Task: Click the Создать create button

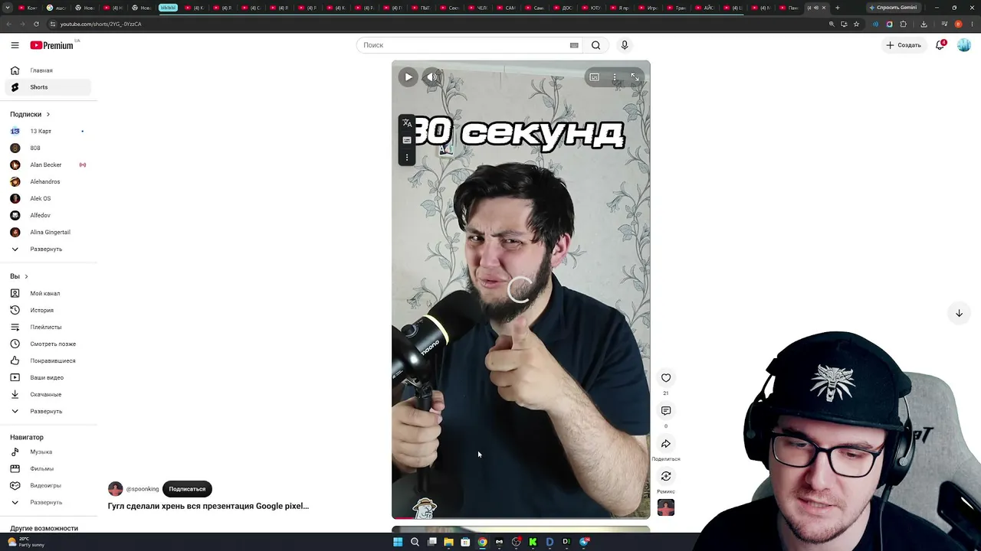Action: (904, 45)
